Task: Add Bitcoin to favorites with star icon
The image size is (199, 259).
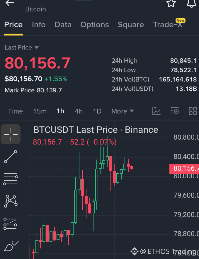Action: [171, 3]
